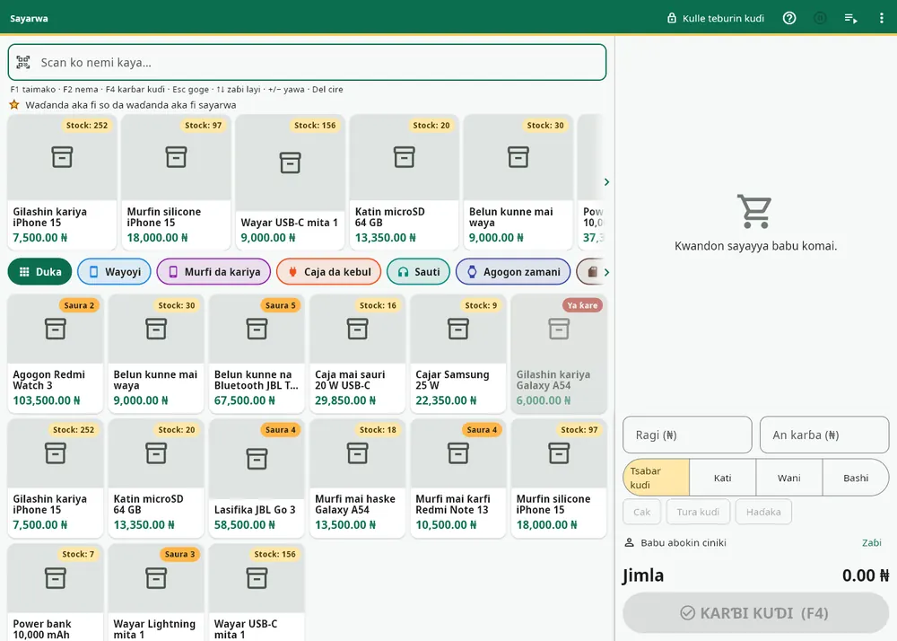
Task: Add Belun kunne na Bluetooth JBL card
Action: pos(257,354)
